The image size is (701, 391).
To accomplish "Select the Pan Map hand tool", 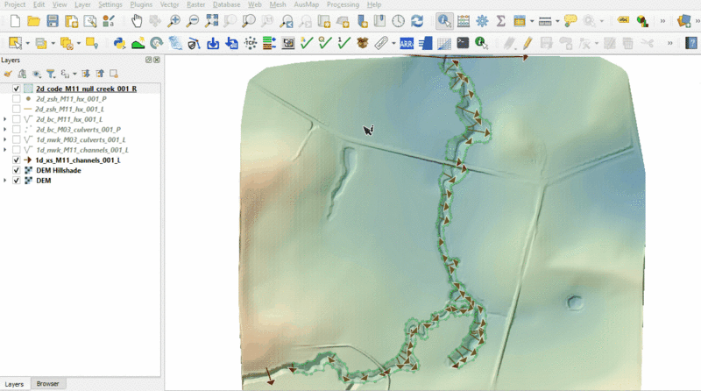I will [137, 20].
